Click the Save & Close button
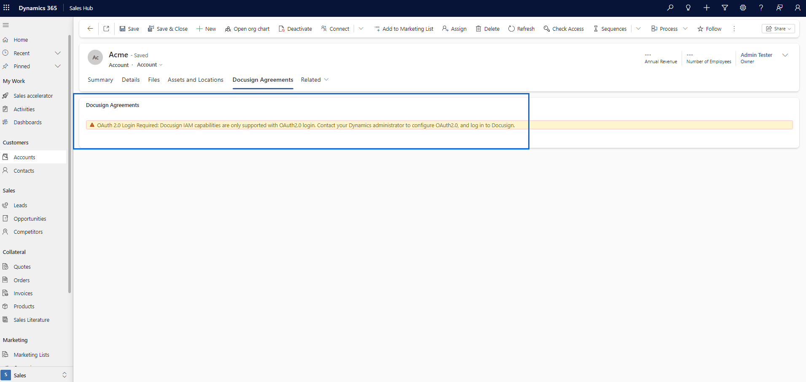This screenshot has height=382, width=806. coord(168,28)
